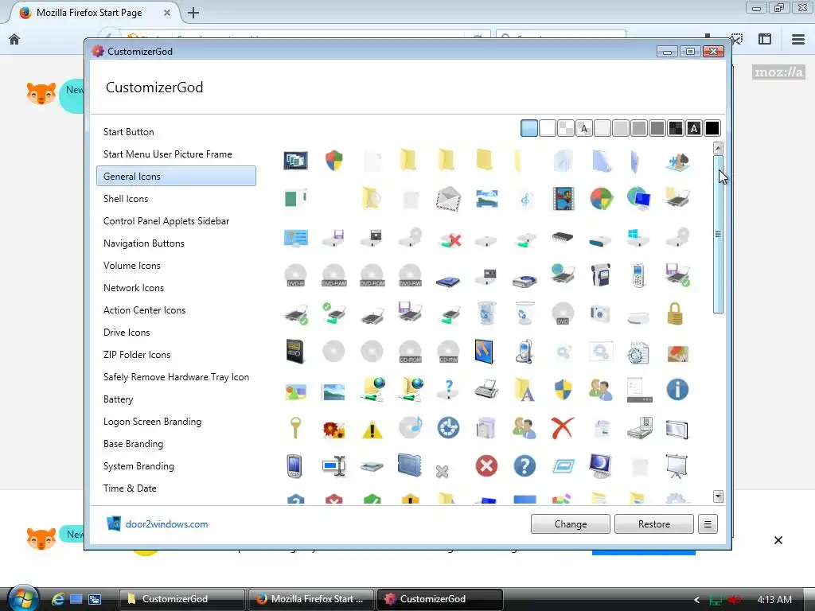The height and width of the screenshot is (611, 815).
Task: Select the film strip video icon
Action: point(563,199)
